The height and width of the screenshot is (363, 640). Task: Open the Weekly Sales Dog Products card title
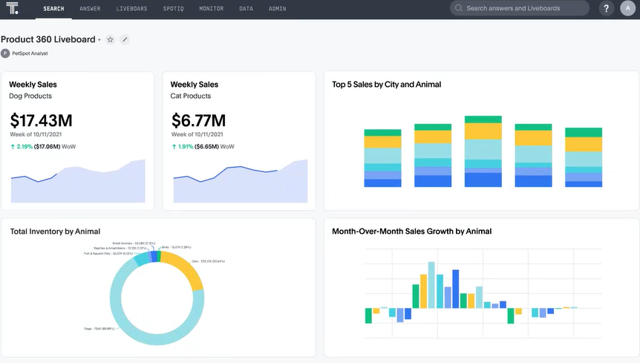click(33, 85)
